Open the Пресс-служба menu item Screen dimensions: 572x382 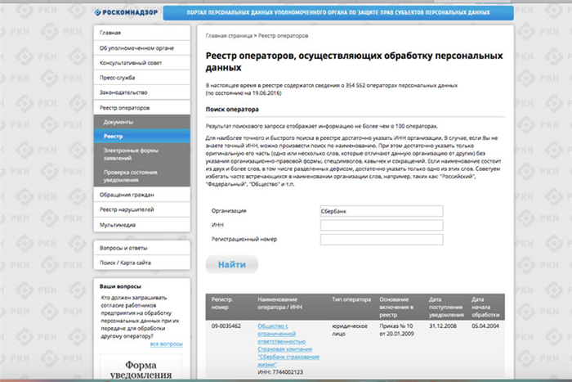[142, 78]
